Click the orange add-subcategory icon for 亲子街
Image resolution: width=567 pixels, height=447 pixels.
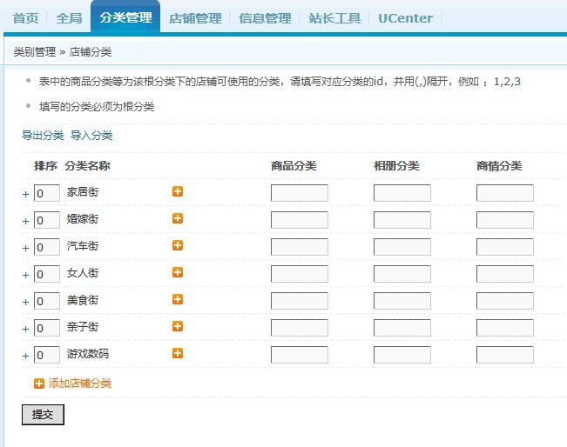(x=178, y=326)
